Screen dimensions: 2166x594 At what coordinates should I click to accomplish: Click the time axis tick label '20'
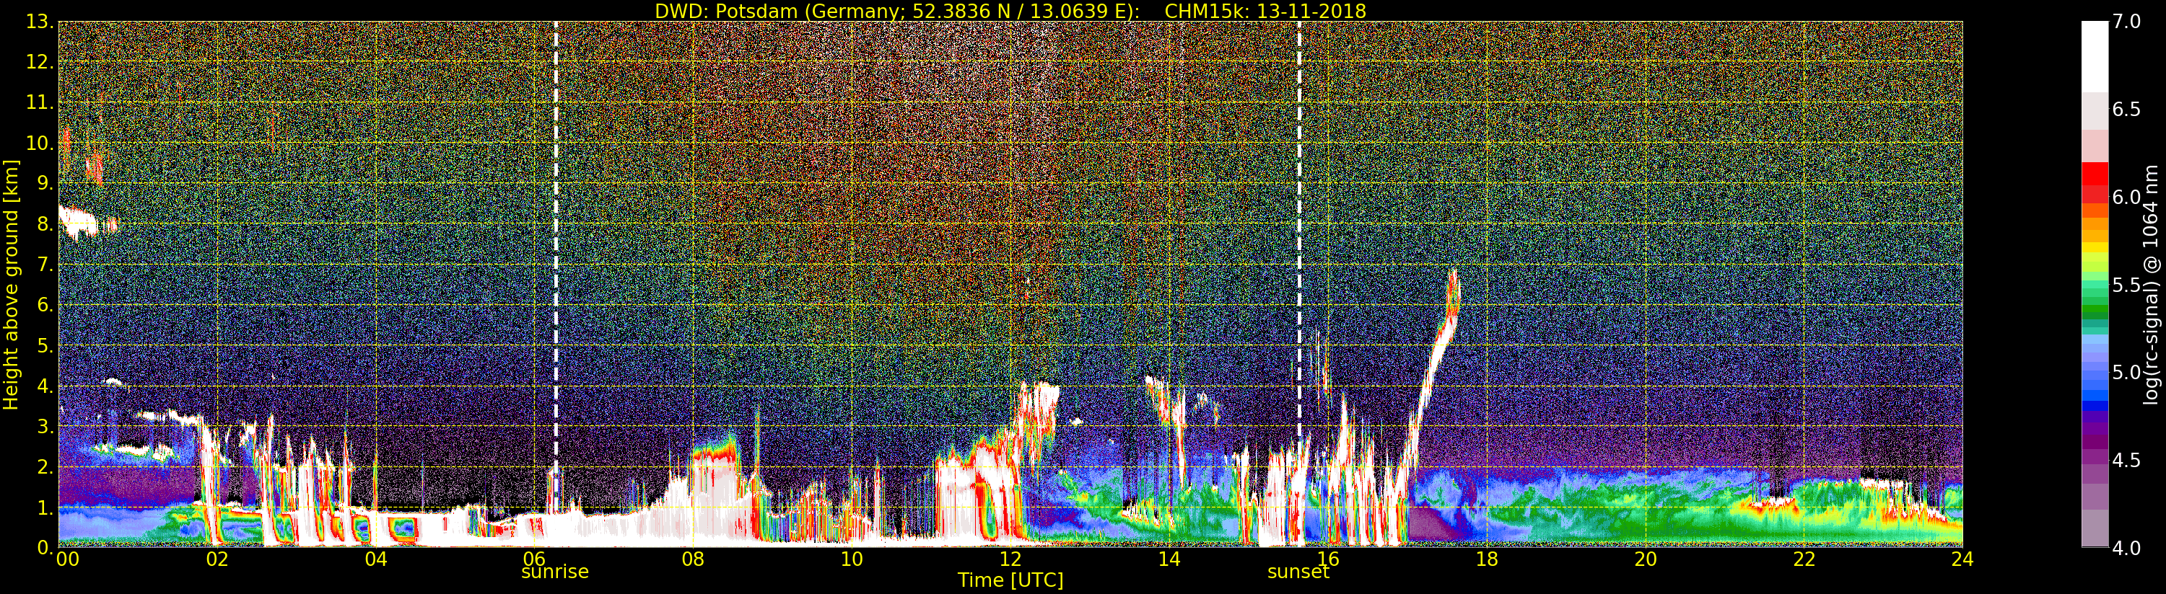(1646, 559)
